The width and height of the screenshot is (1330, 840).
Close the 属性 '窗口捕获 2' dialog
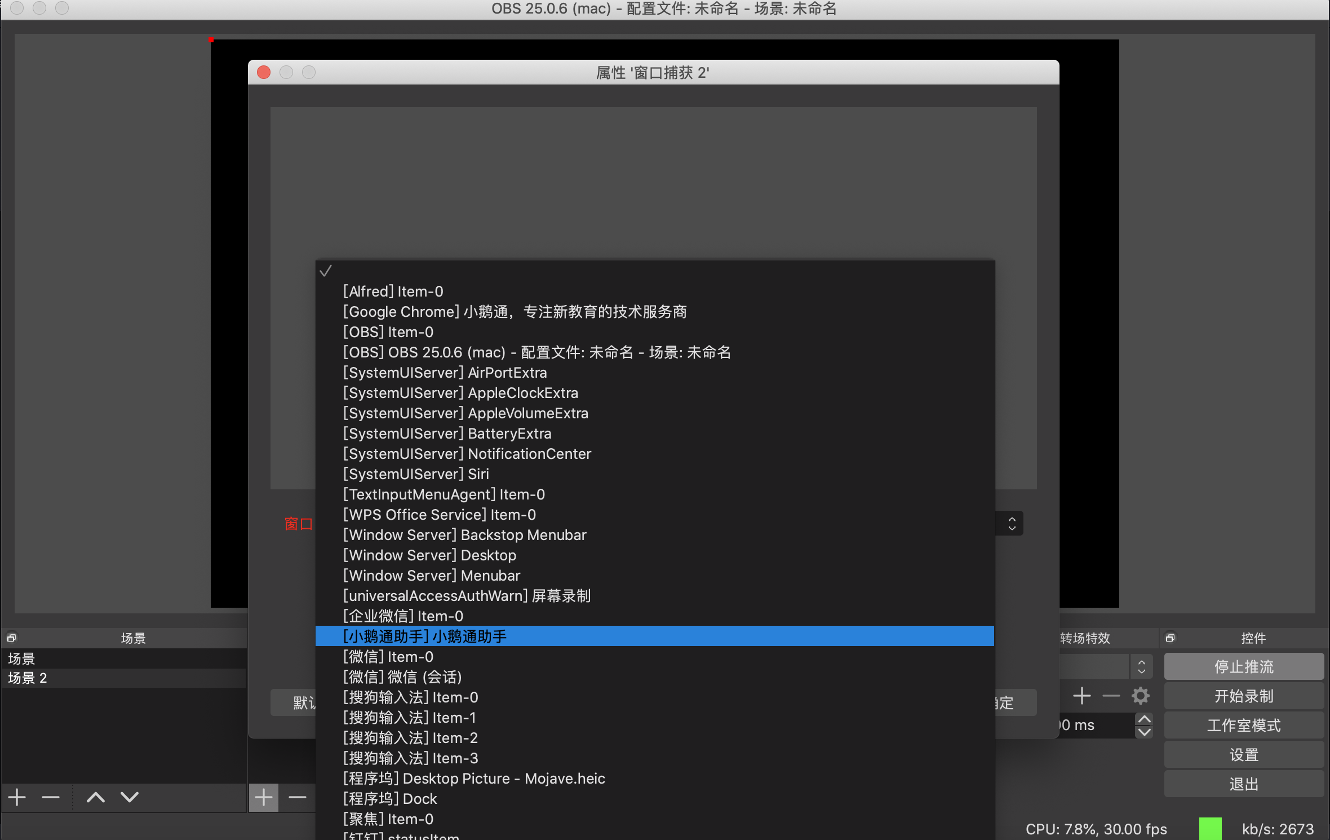click(264, 73)
